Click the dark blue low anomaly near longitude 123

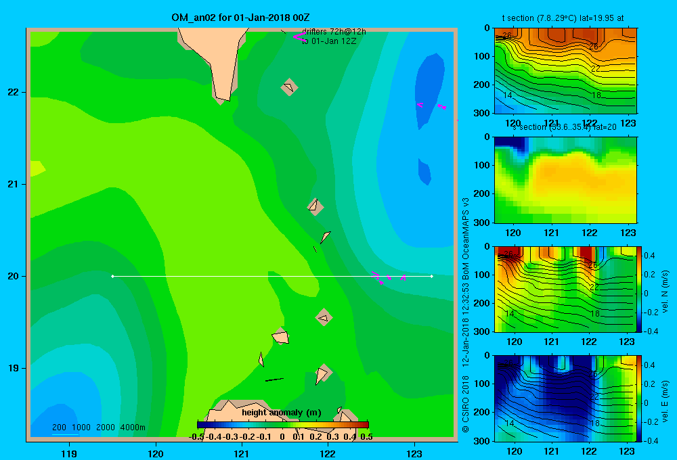coord(429,91)
